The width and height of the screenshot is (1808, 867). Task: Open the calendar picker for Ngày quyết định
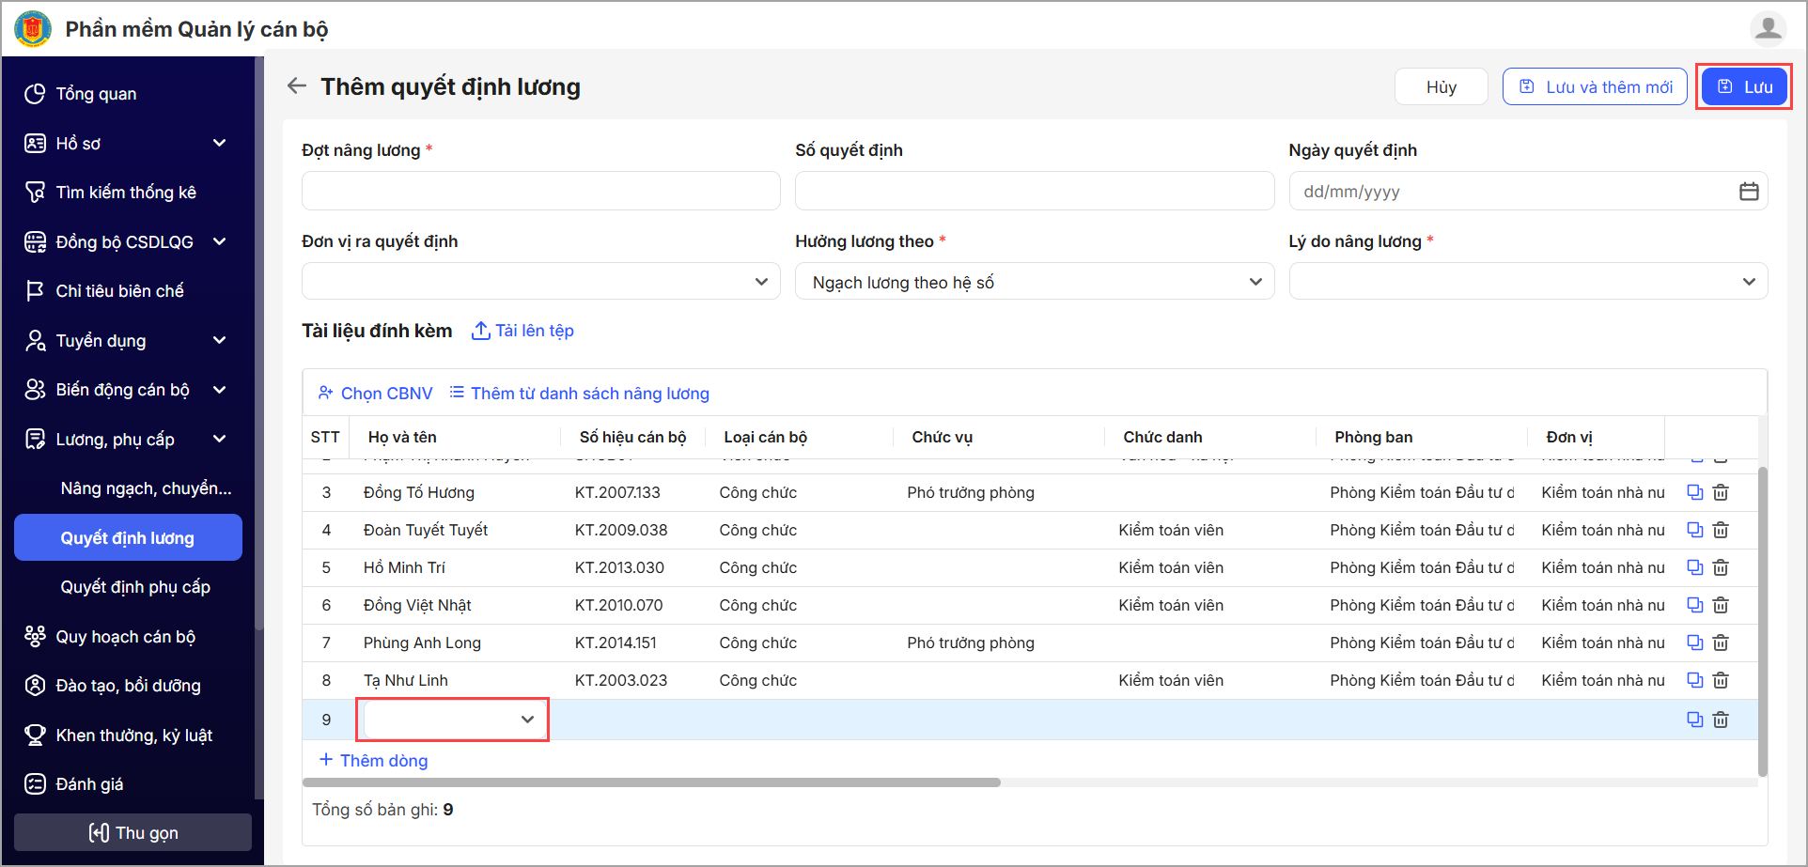[x=1748, y=192]
